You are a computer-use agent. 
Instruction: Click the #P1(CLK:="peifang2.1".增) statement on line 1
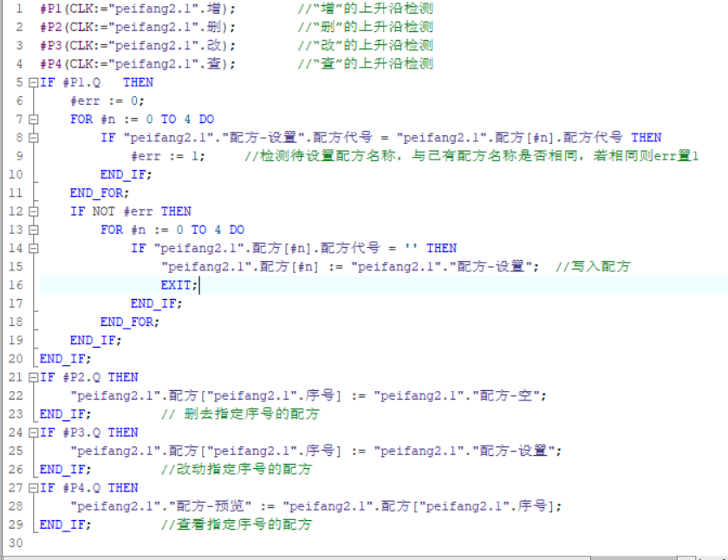point(138,9)
